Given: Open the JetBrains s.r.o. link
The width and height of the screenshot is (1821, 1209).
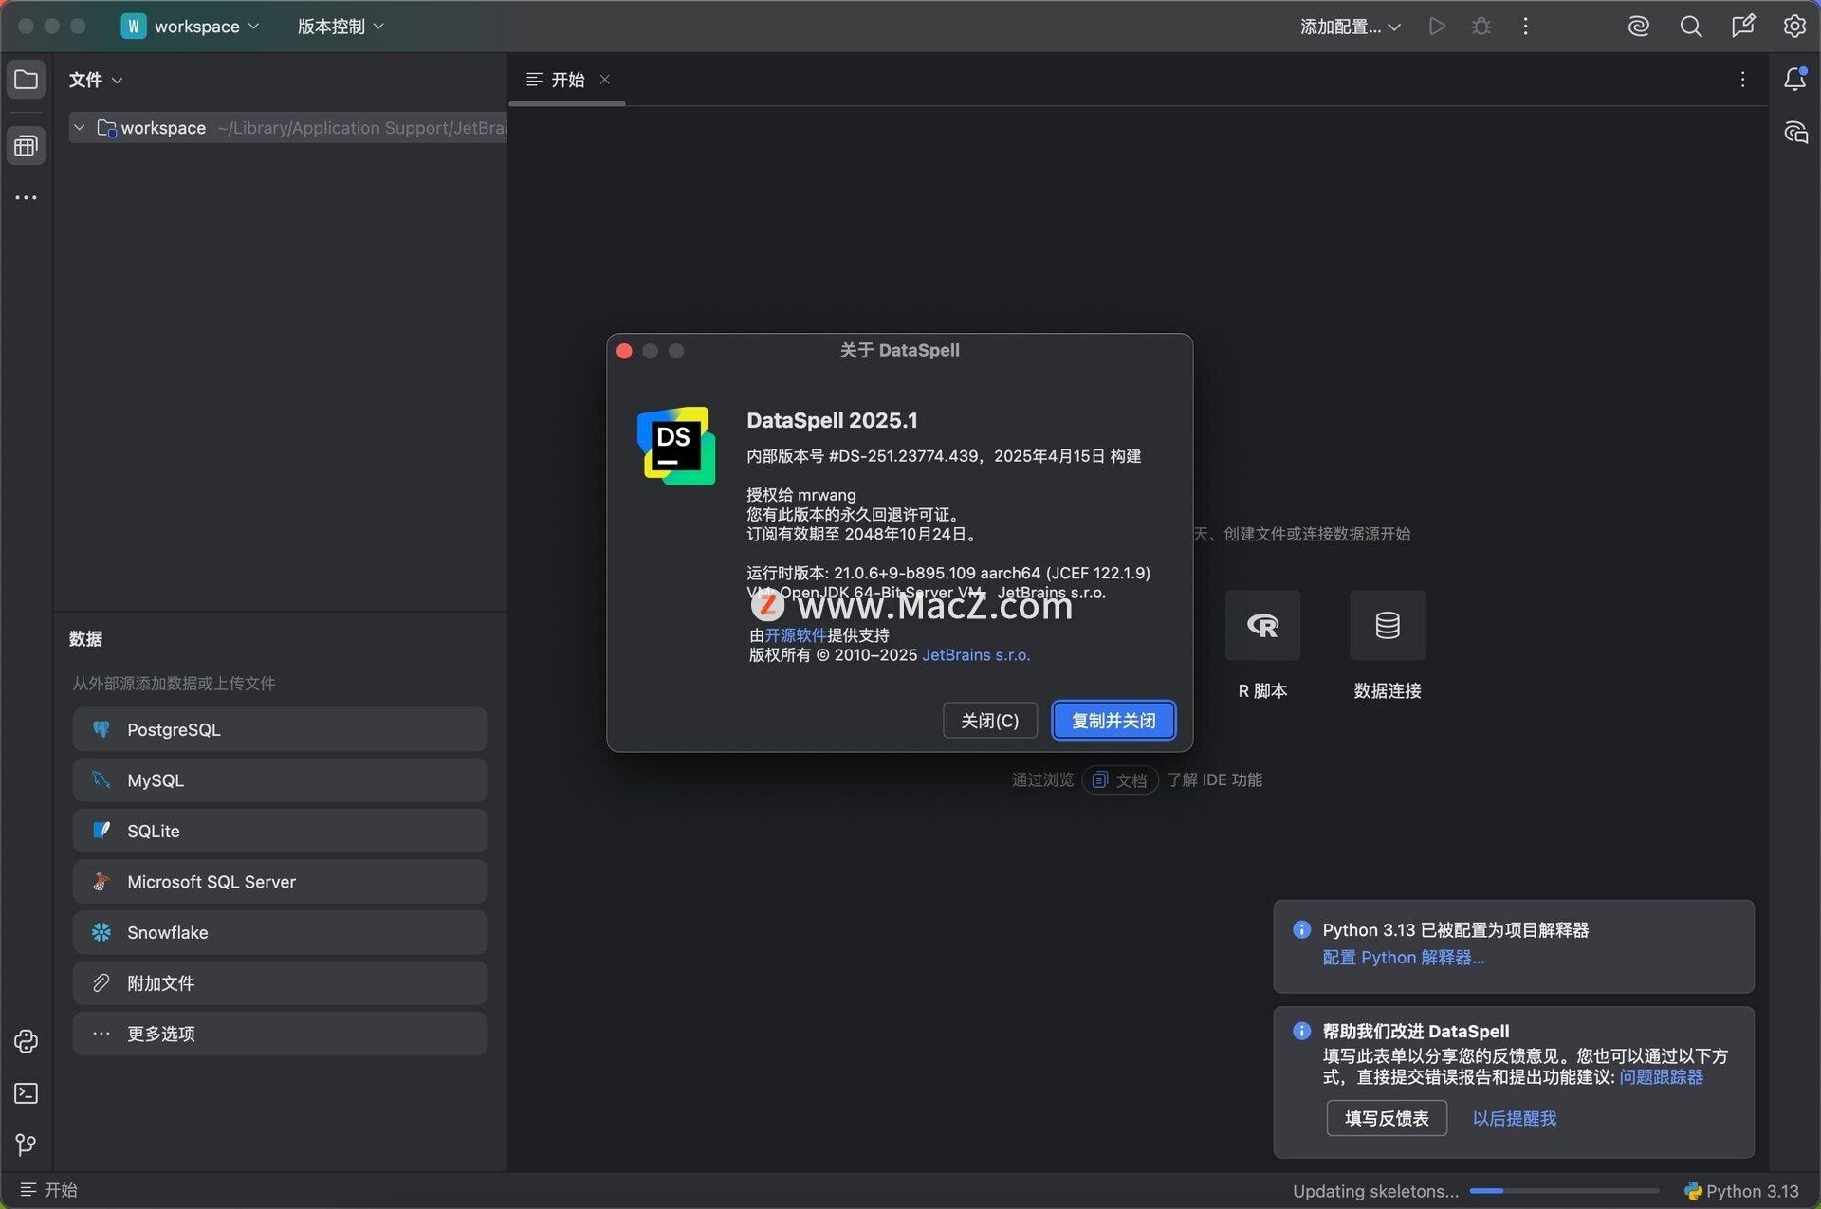Looking at the screenshot, I should [x=976, y=655].
